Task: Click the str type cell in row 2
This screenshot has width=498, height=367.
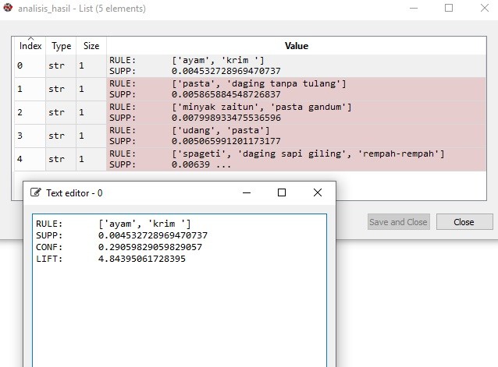Action: tap(61, 112)
